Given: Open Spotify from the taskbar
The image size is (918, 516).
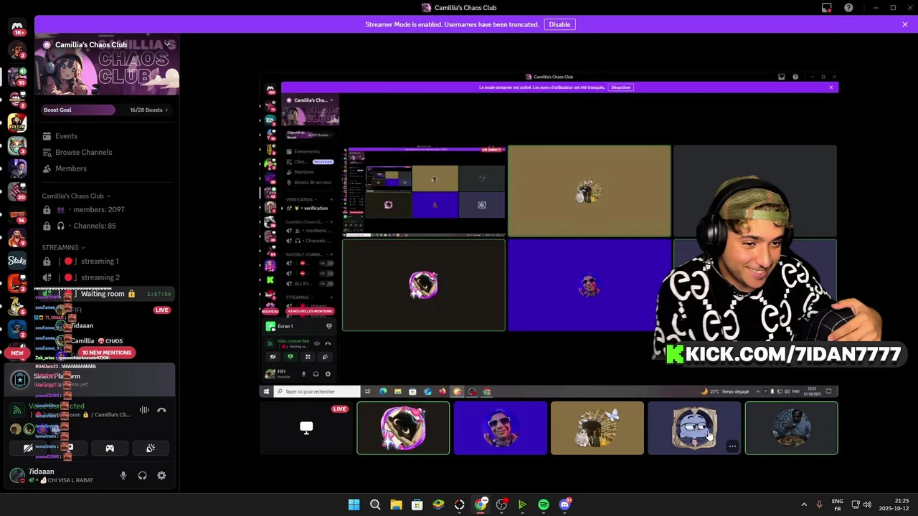Looking at the screenshot, I should 544,505.
